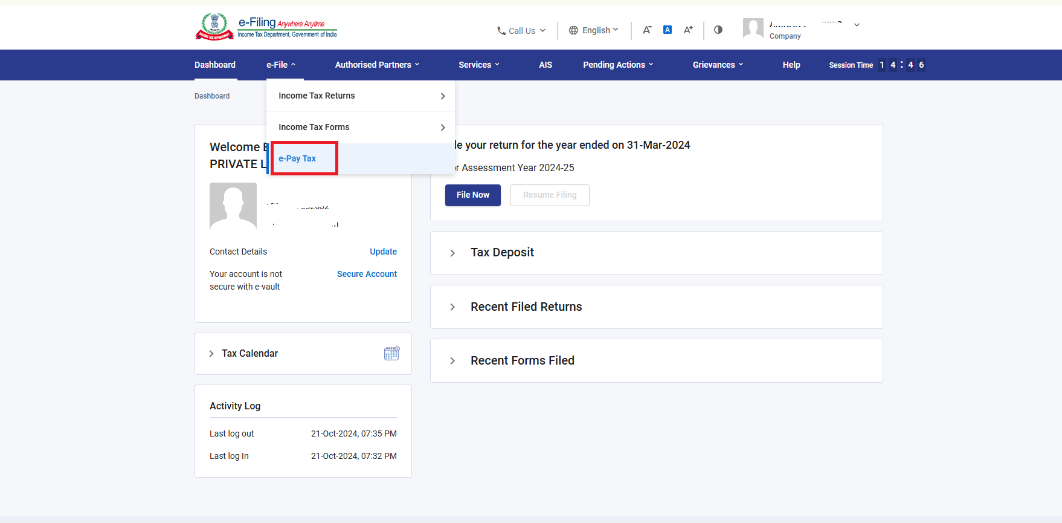Collapse the e-File menu
The height and width of the screenshot is (523, 1062).
tap(282, 65)
